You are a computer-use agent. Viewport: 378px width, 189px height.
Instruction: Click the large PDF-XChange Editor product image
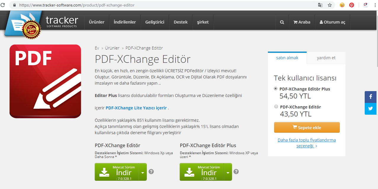click(45, 81)
